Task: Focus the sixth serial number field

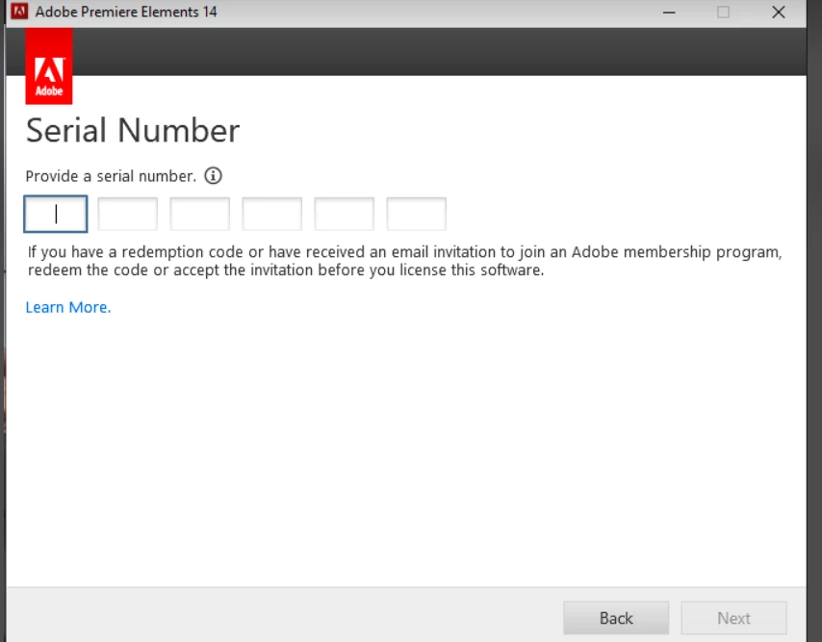Action: click(416, 214)
